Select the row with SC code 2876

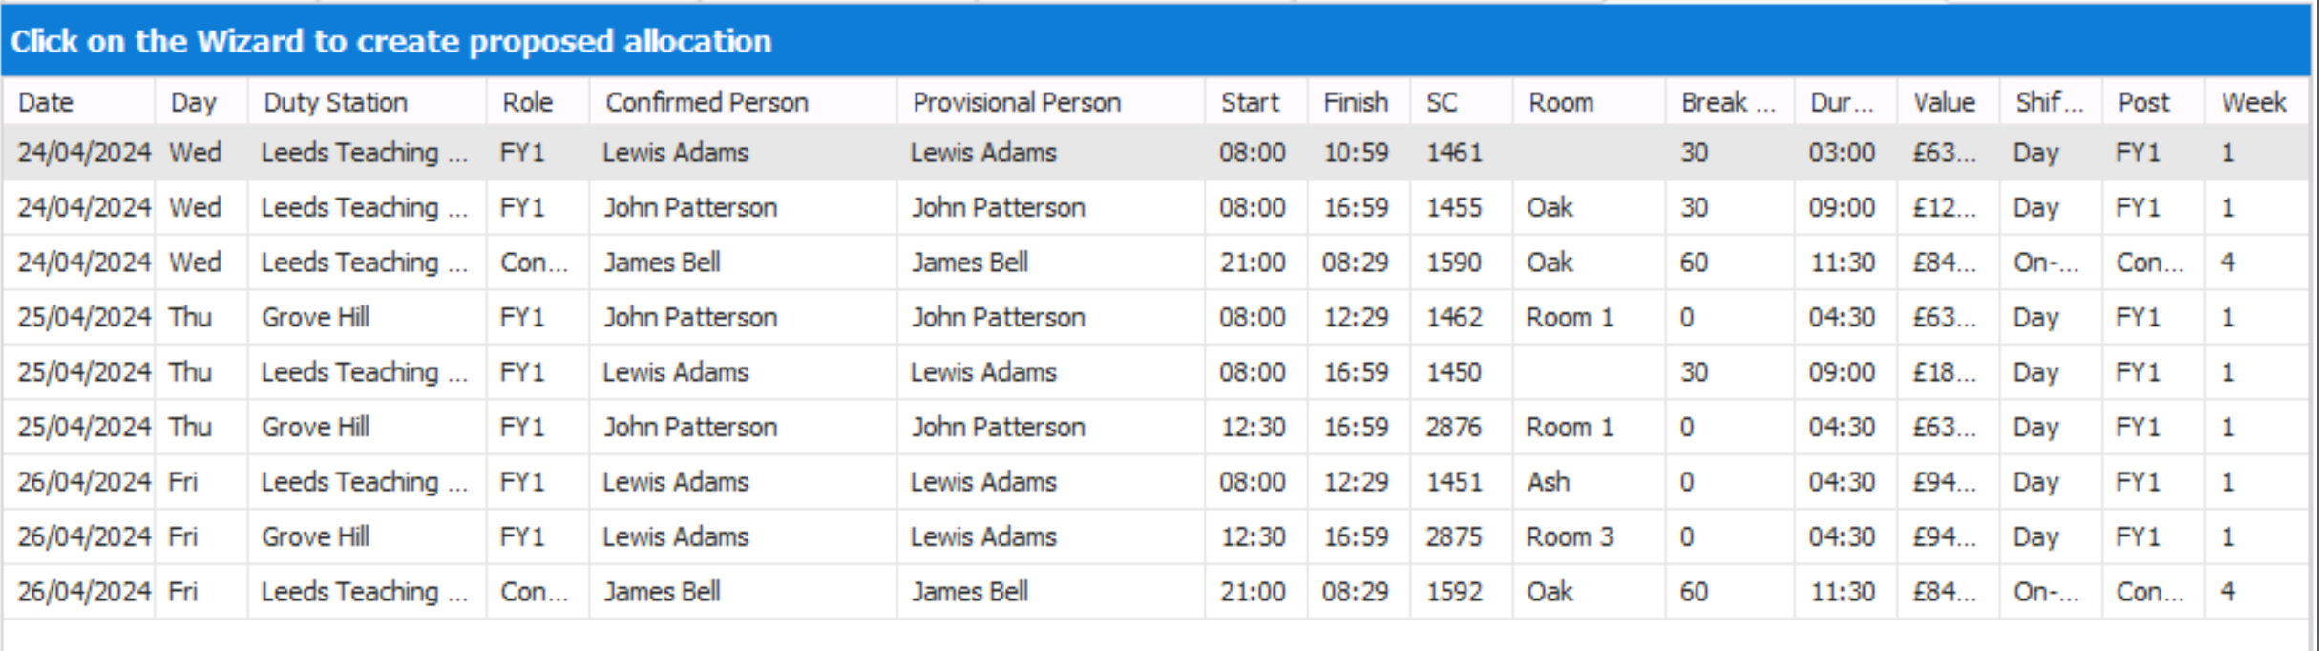(x=1453, y=427)
